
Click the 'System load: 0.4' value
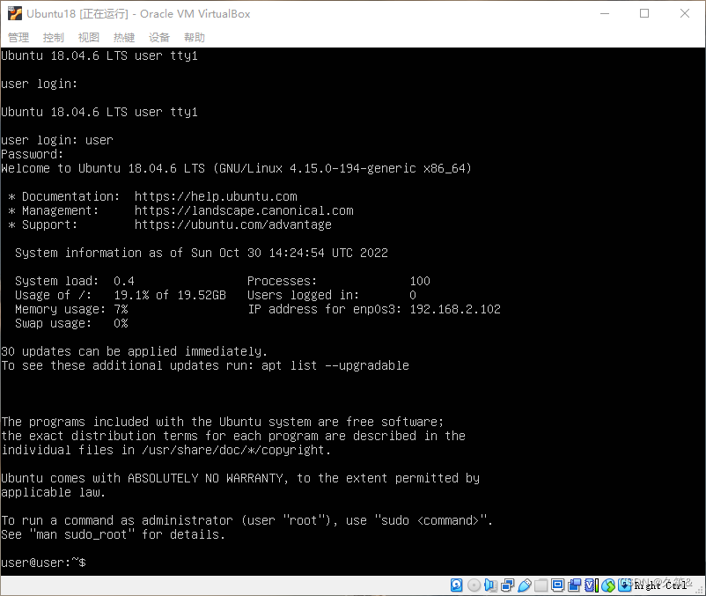(x=75, y=281)
